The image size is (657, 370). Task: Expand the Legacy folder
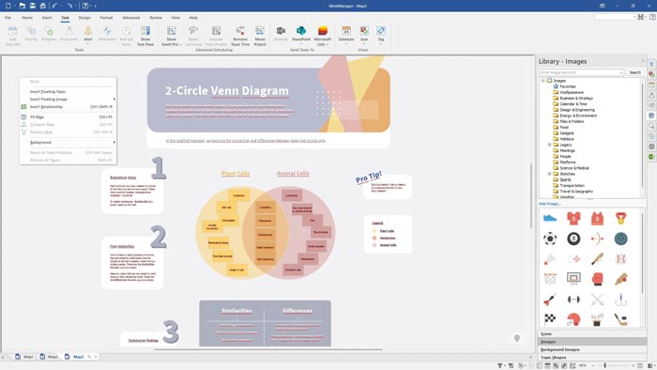549,145
